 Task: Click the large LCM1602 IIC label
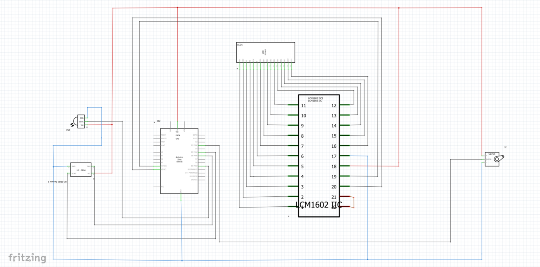click(x=319, y=205)
